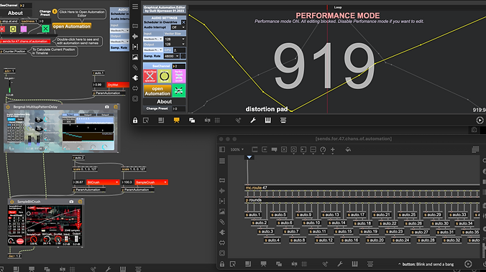
Task: Click the About button in the main patch
Action: coord(15,13)
